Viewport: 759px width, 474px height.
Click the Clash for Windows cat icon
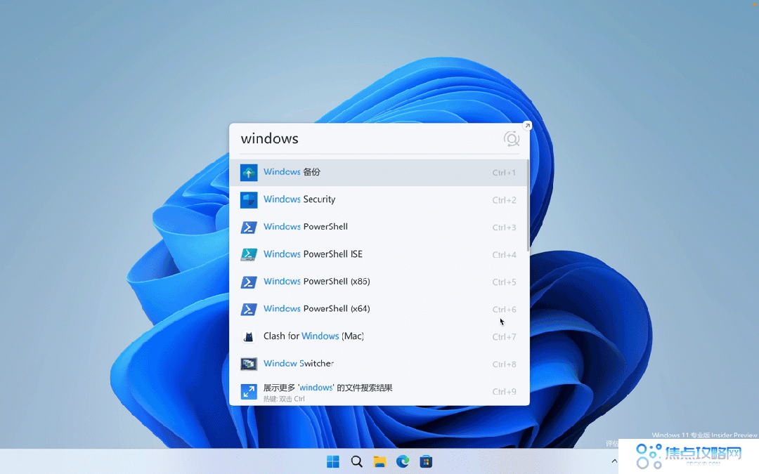tap(249, 336)
